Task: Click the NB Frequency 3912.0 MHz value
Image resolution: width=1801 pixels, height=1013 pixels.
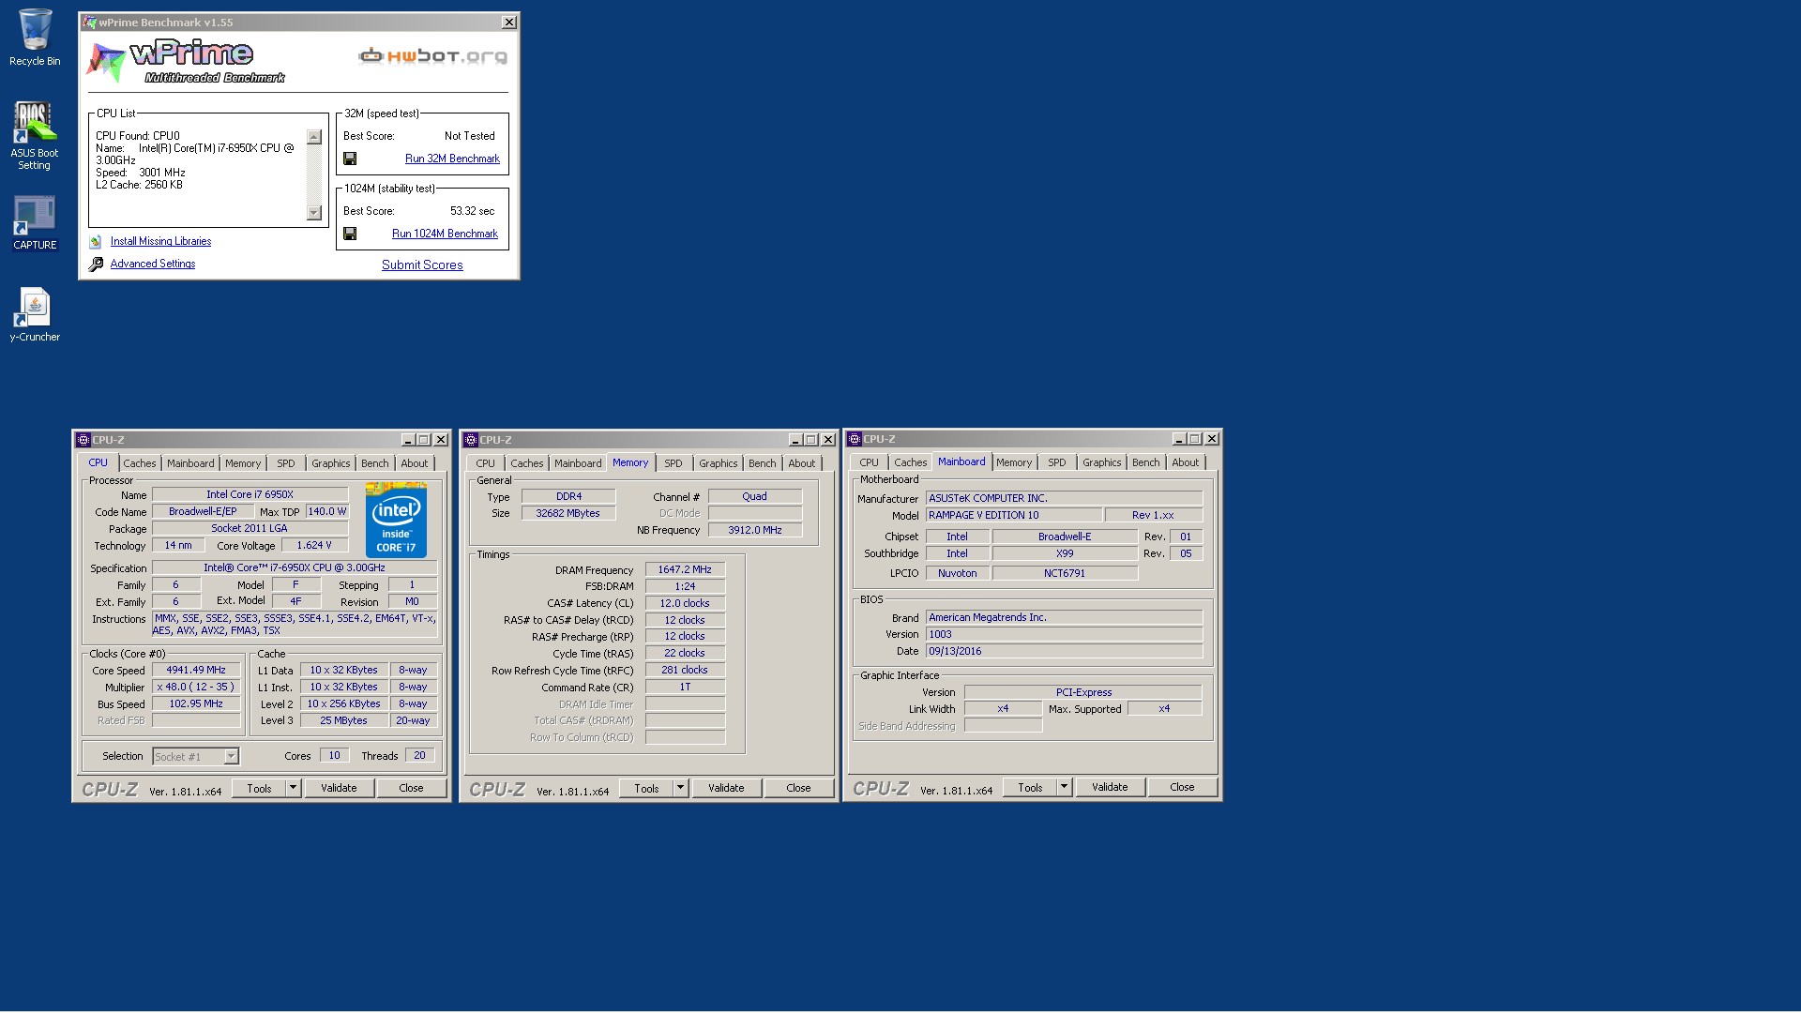Action: 755,530
